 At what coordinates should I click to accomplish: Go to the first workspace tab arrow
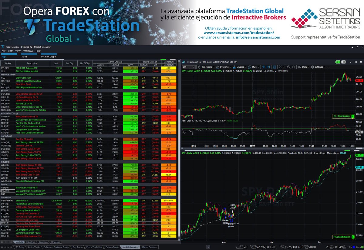click(x=2, y=247)
